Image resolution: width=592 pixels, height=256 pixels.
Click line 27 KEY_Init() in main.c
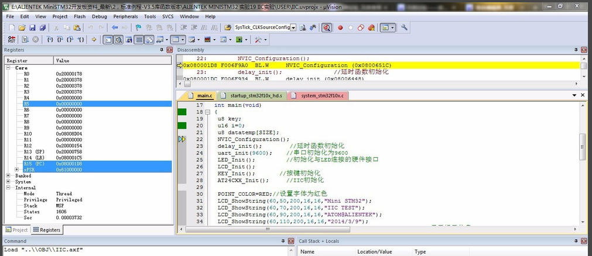237,174
